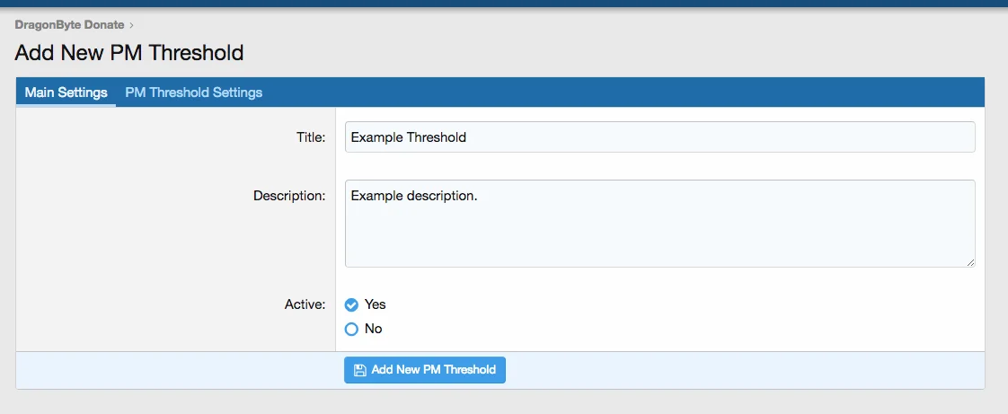Viewport: 1008px width, 414px height.
Task: Select the No radio button for Active
Action: (352, 330)
